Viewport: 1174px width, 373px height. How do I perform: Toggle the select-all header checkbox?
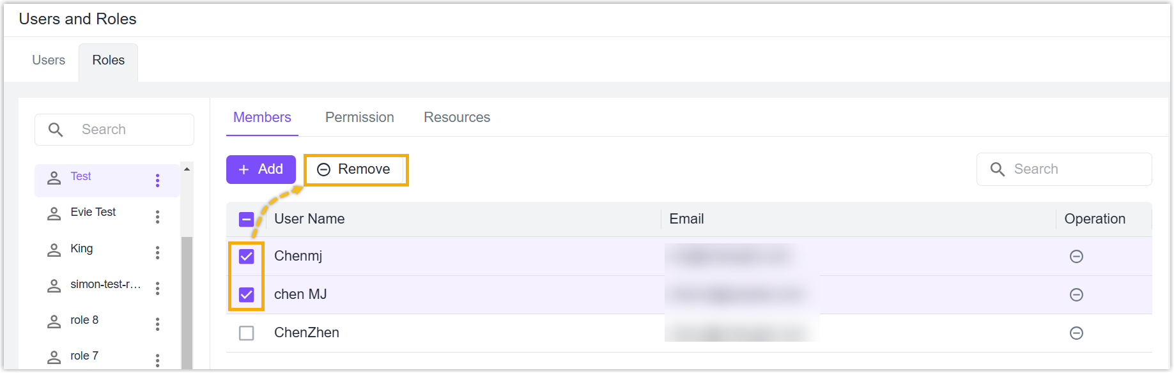tap(246, 219)
